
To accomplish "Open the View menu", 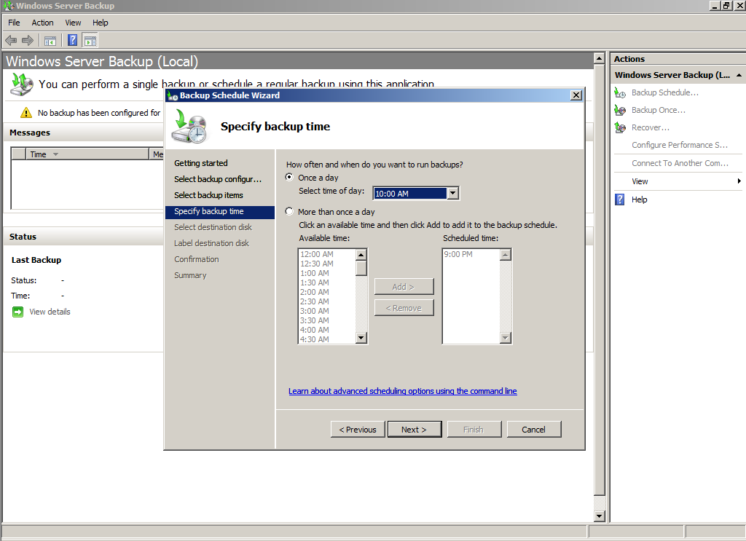I will tap(73, 23).
